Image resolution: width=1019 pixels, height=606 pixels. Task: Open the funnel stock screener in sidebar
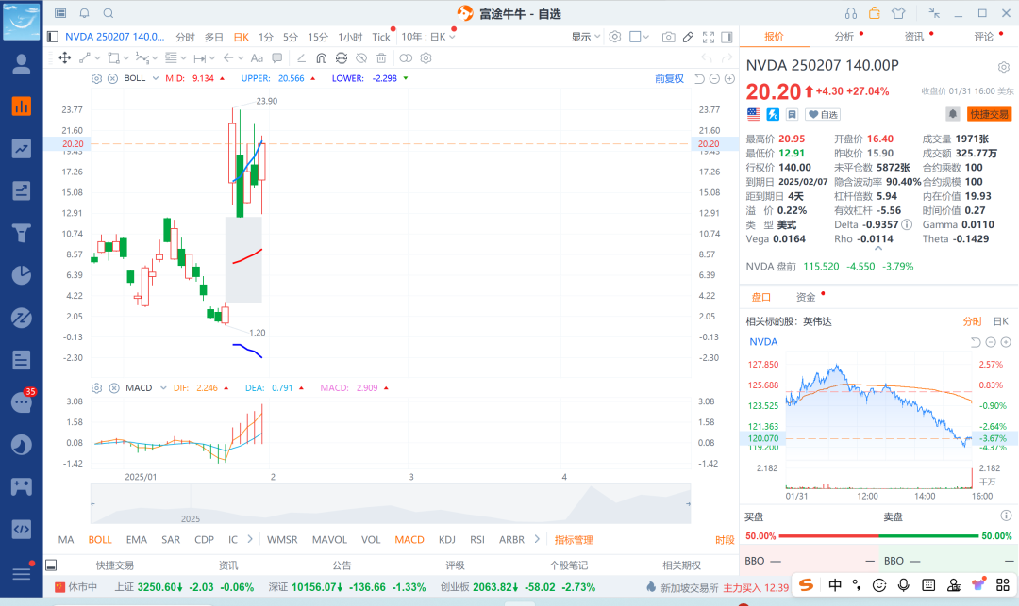tap(22, 232)
